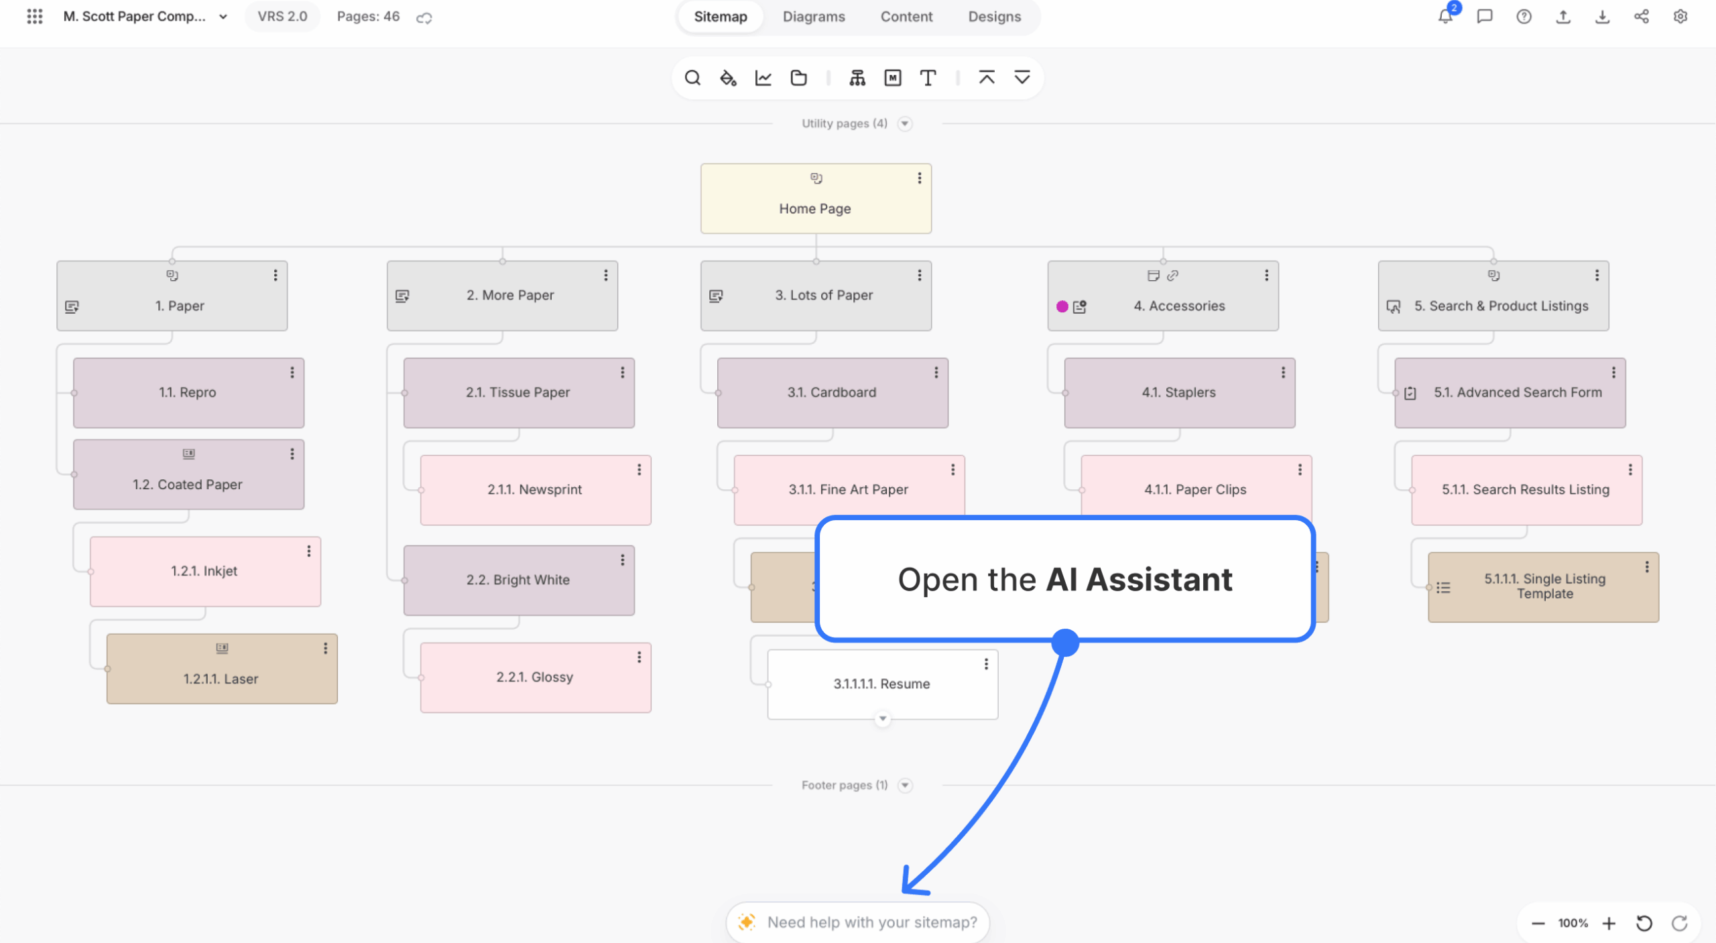Click the cloud sync status icon

[x=424, y=17]
